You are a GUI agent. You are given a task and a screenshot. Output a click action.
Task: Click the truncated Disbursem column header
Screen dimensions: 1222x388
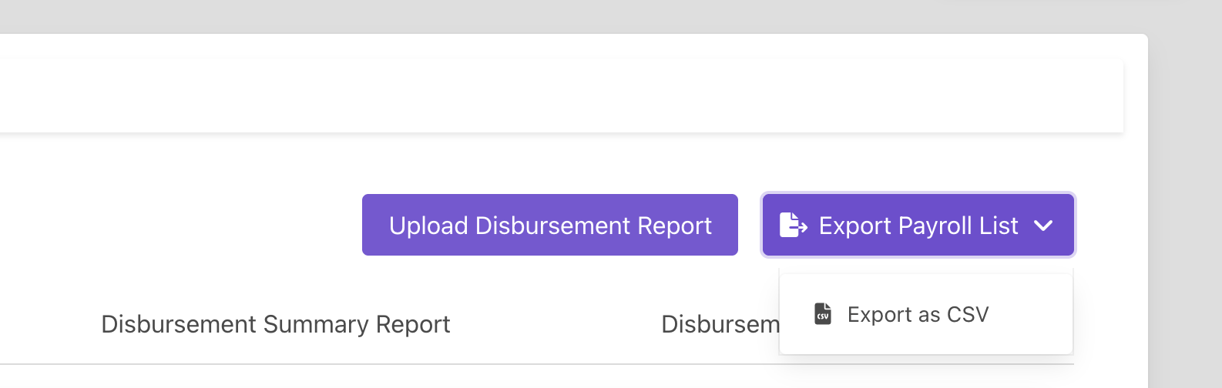pos(720,324)
